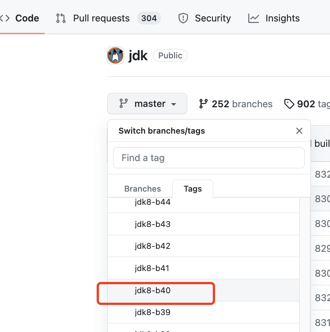Focus the Find a tag field
This screenshot has height=332, width=330.
click(x=209, y=158)
